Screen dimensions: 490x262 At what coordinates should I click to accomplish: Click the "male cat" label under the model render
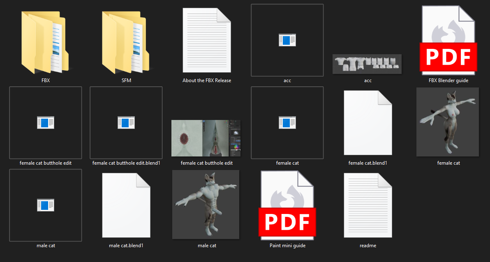(x=207, y=246)
